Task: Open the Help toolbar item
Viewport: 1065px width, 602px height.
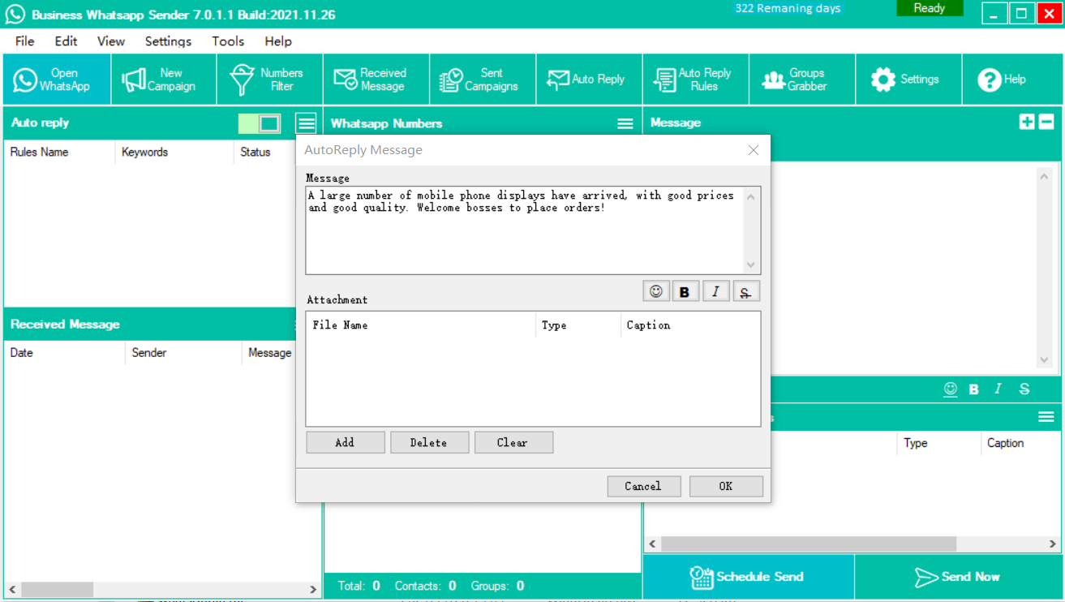Action: [x=1011, y=80]
